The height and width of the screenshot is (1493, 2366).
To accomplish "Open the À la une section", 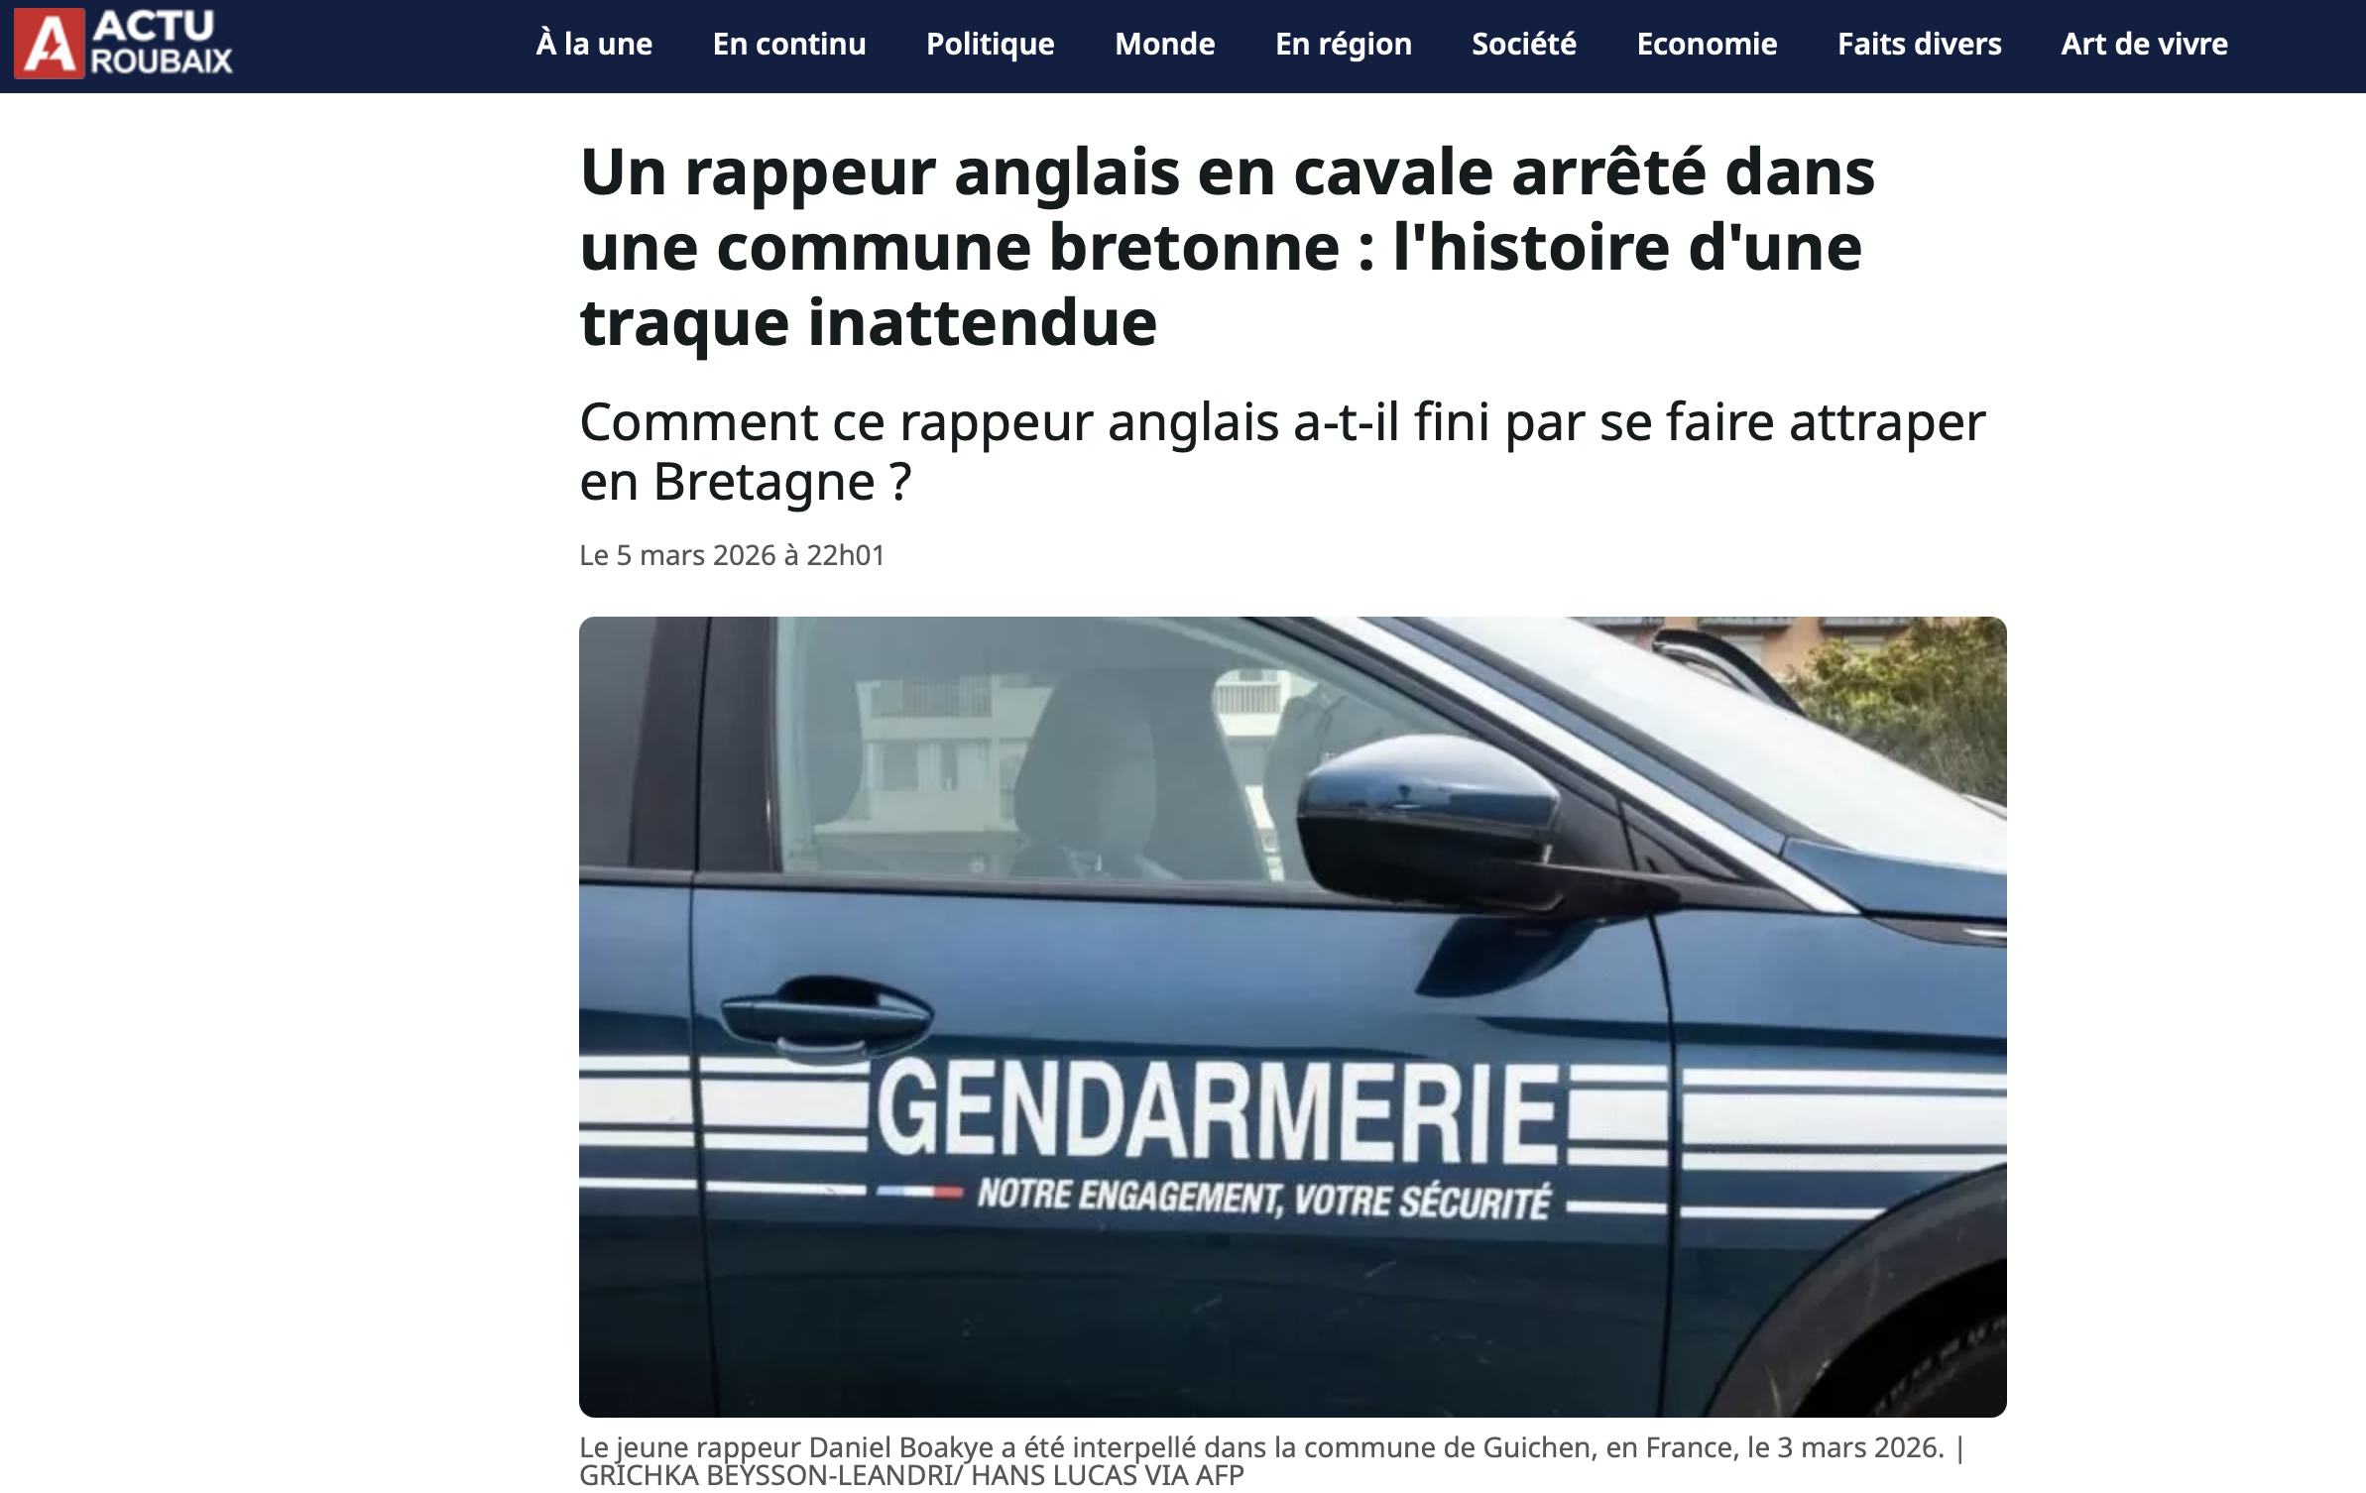I will click(594, 44).
